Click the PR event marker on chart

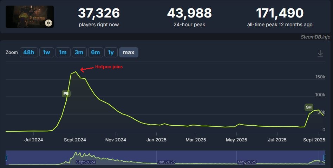click(66, 93)
